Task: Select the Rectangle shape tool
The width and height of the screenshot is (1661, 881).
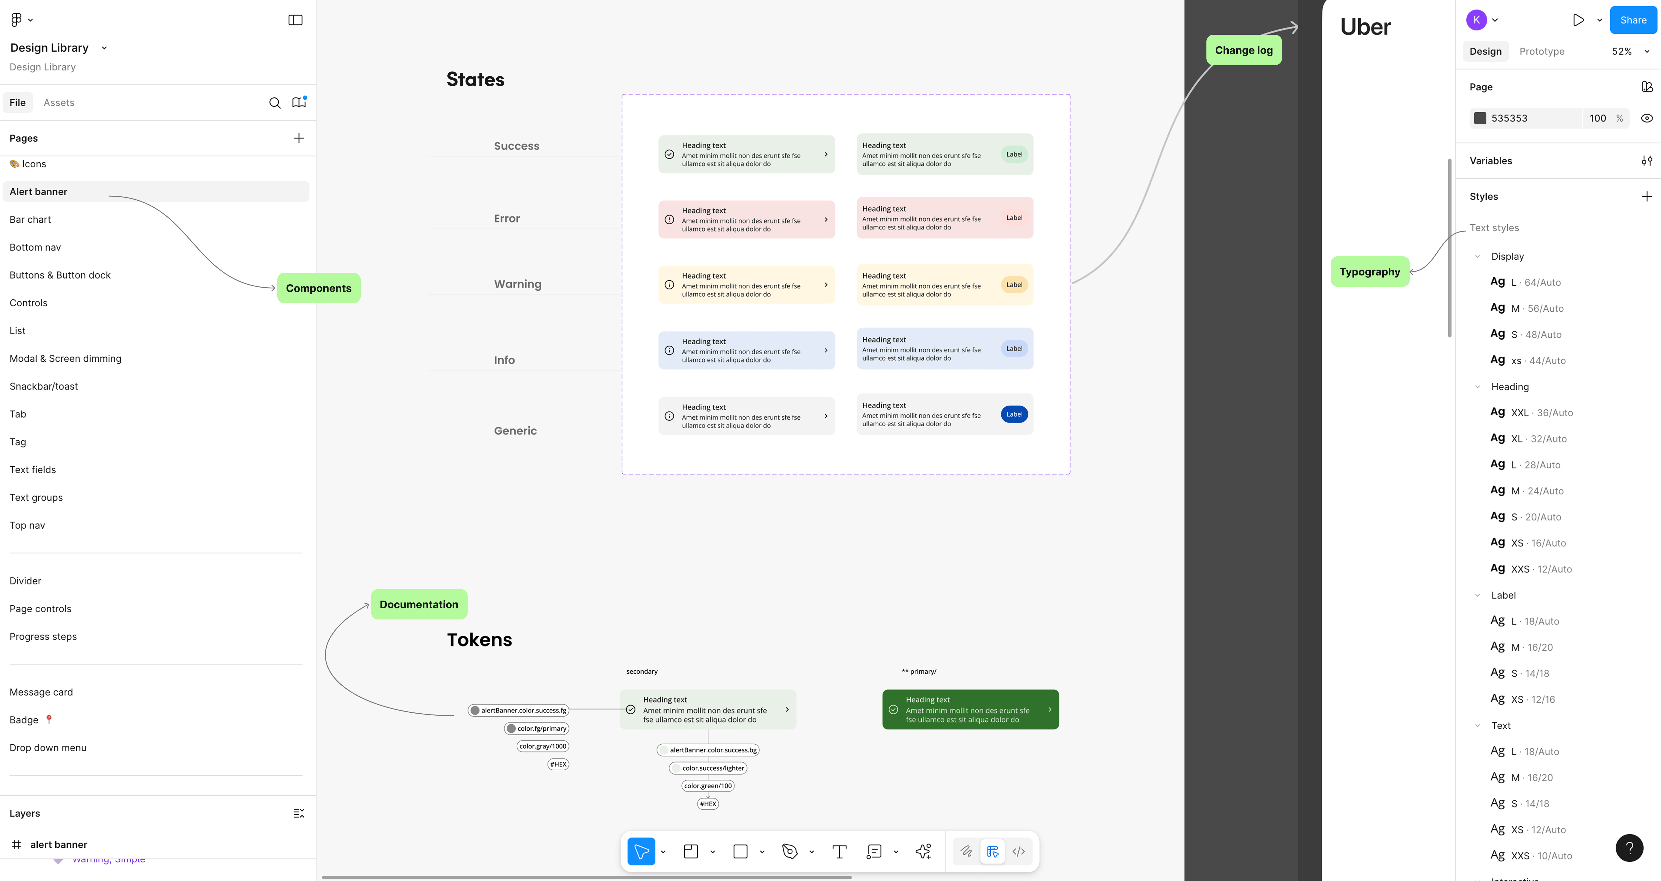Action: pos(740,851)
